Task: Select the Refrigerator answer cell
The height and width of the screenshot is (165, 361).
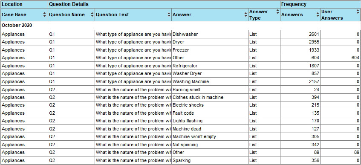Action: [x=210, y=66]
